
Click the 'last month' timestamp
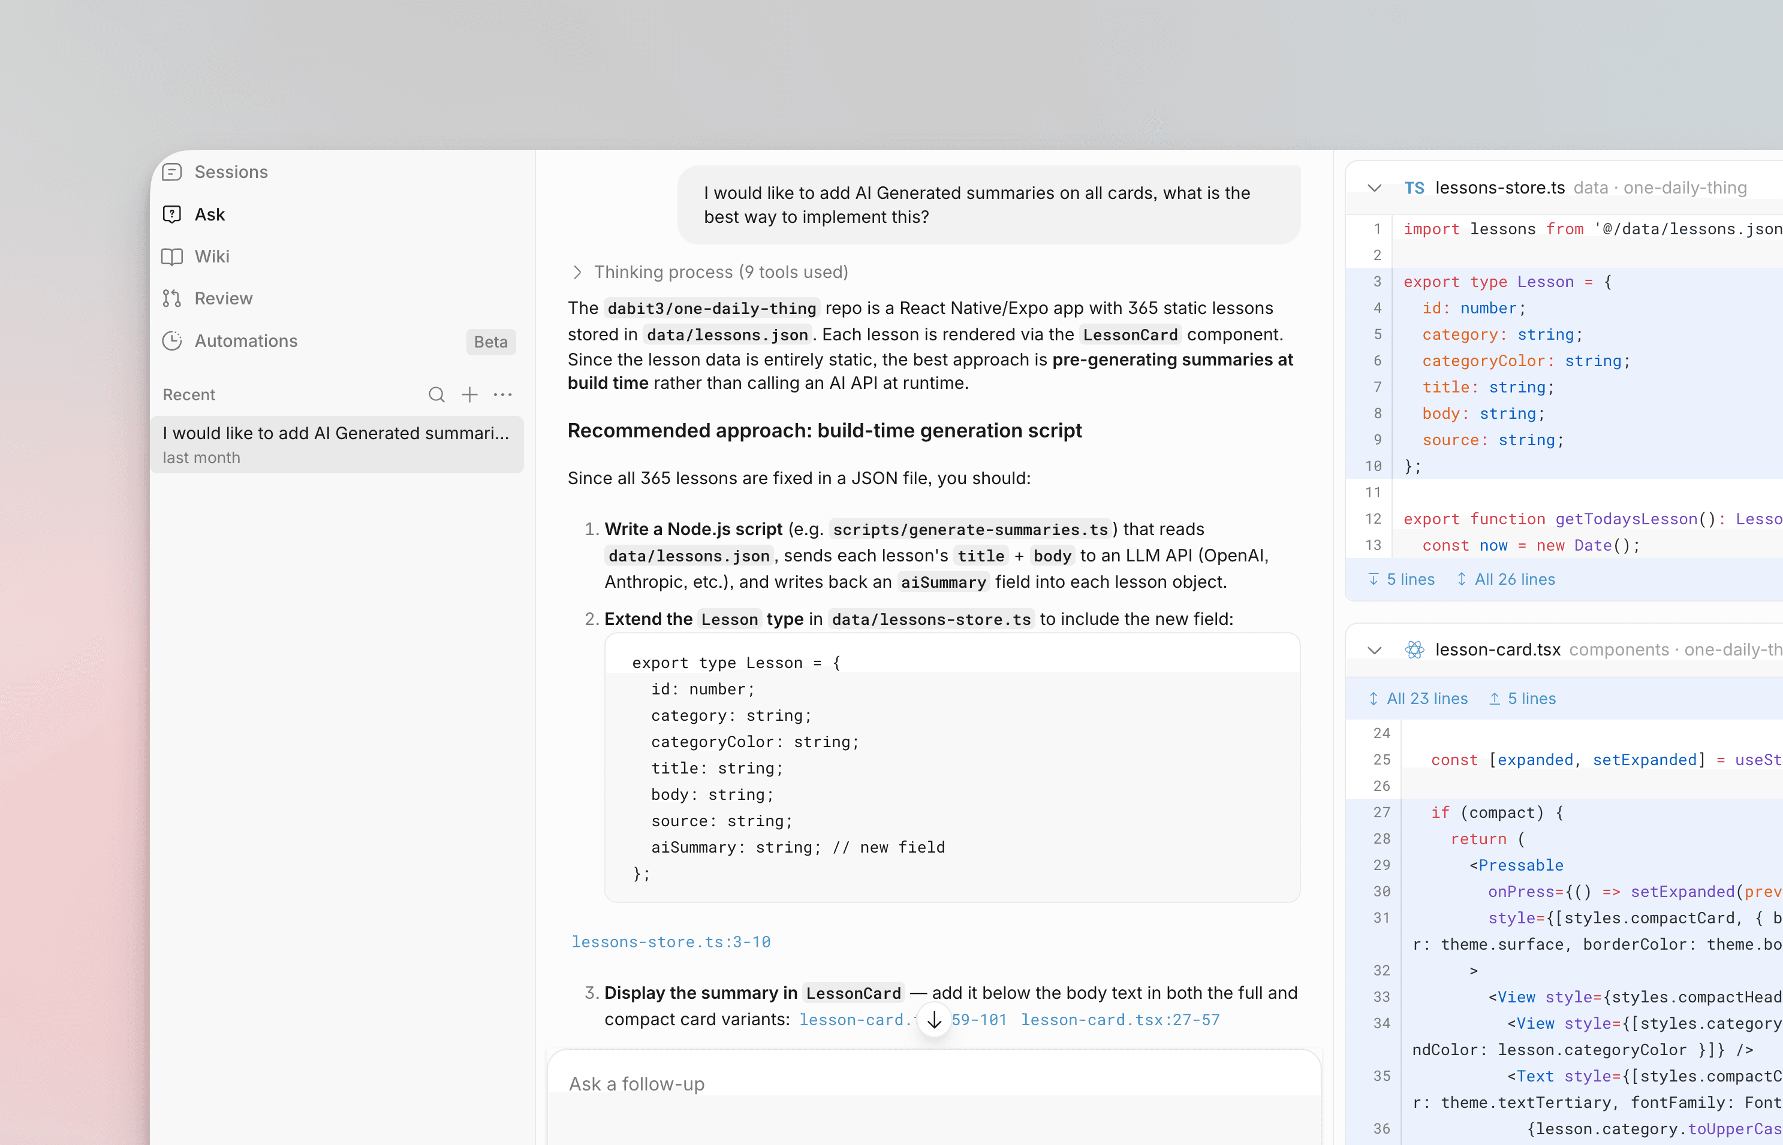coord(201,458)
